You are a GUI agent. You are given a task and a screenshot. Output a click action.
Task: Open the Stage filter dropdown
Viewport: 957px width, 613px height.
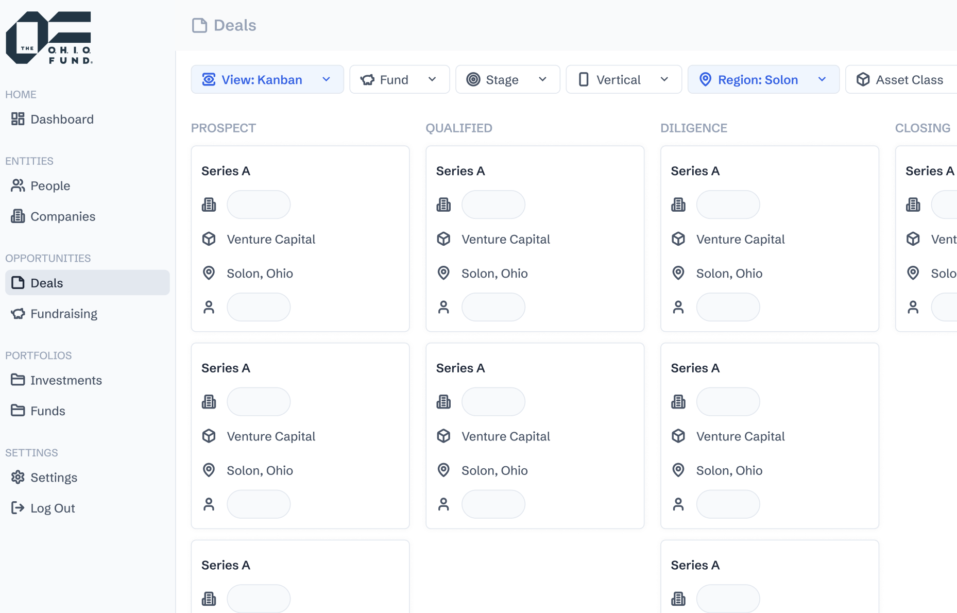(x=507, y=79)
